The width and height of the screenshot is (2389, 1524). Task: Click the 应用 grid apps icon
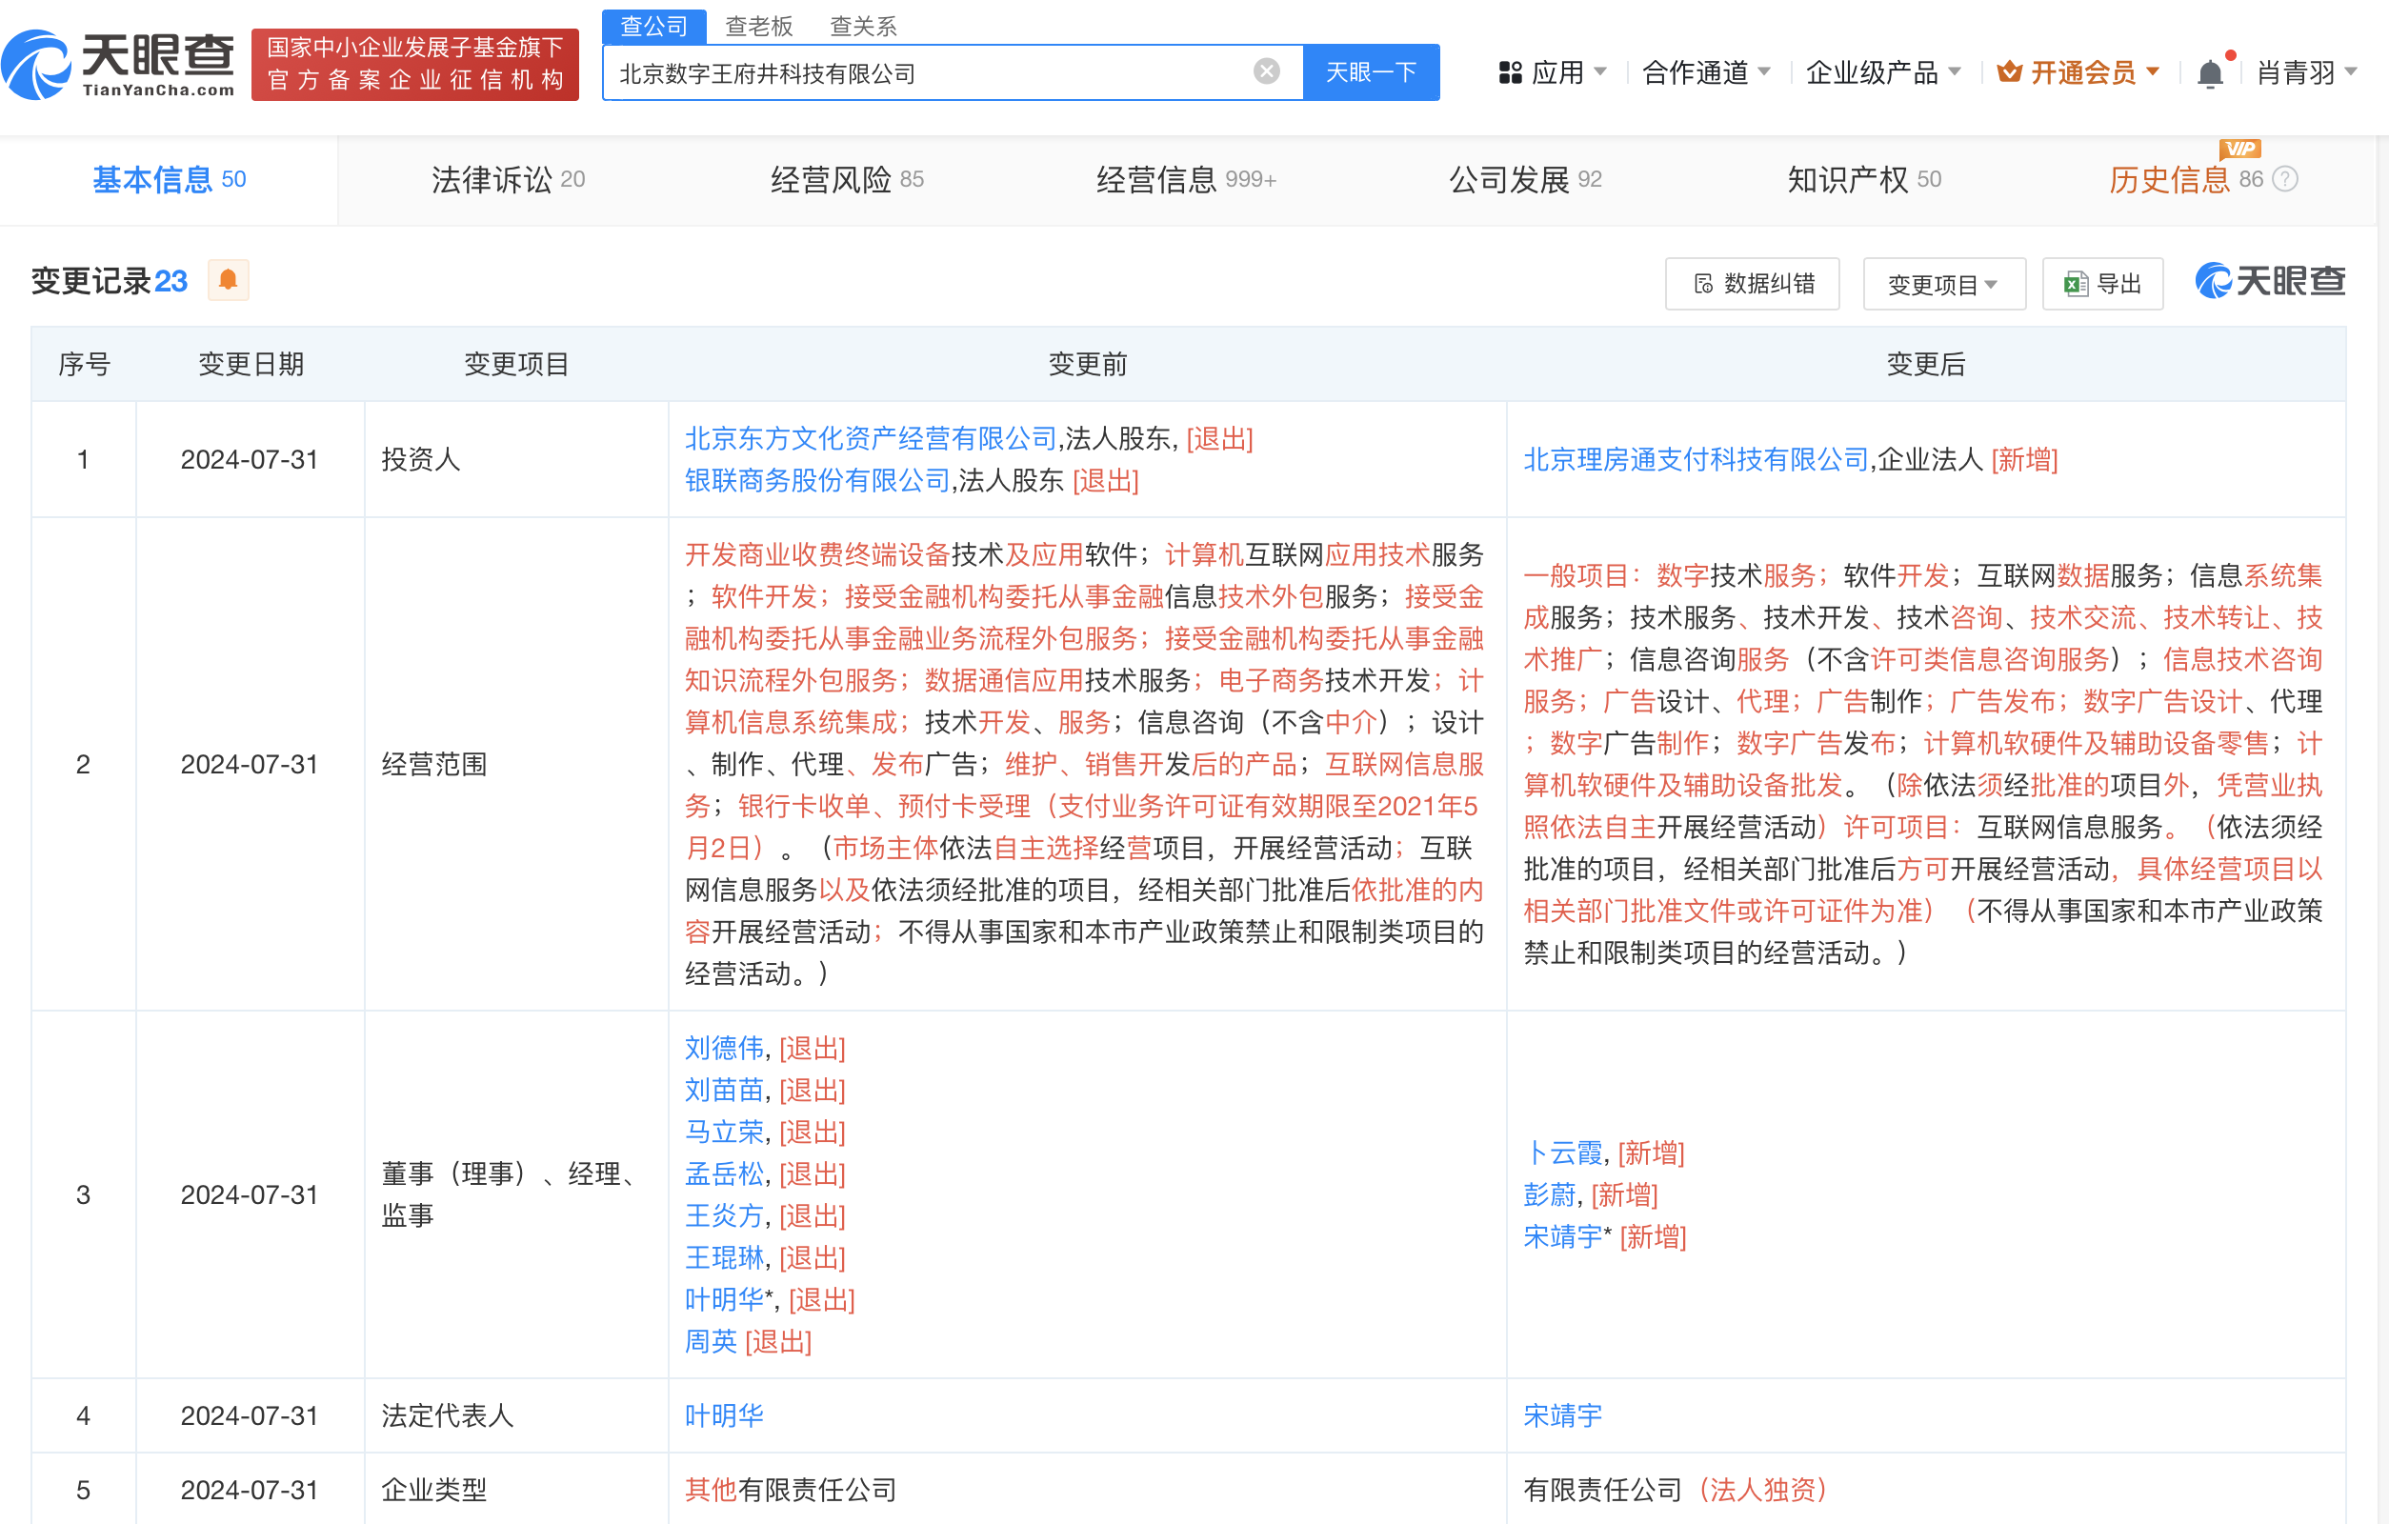[x=1510, y=72]
